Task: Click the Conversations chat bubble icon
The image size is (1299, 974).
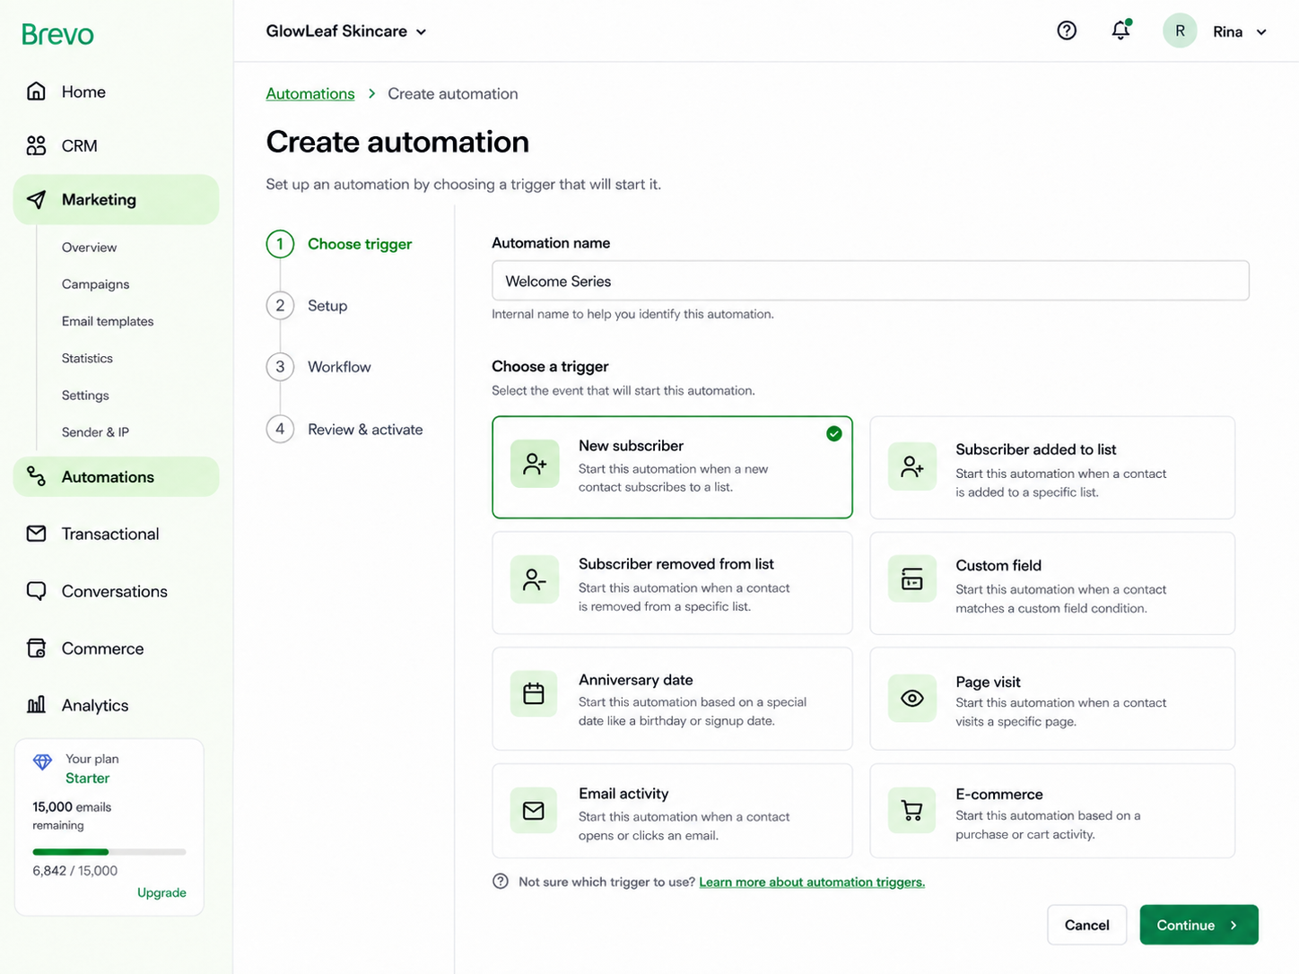Action: tap(36, 591)
